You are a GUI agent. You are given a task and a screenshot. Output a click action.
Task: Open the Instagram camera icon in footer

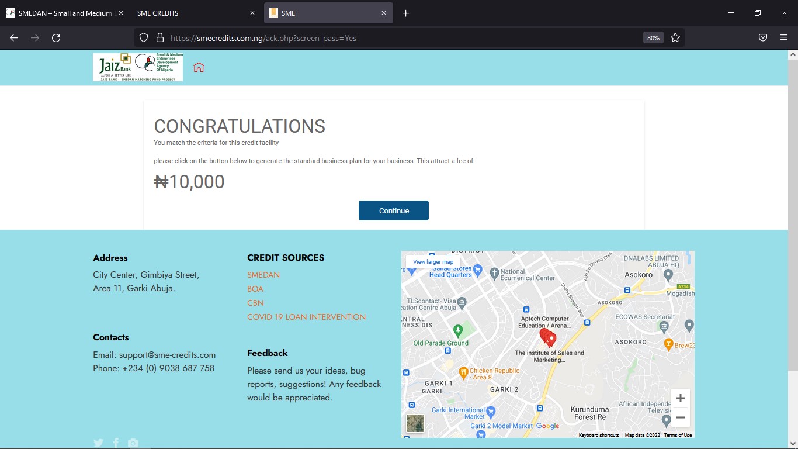(x=133, y=443)
